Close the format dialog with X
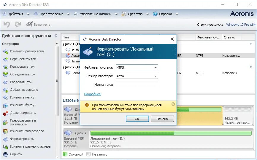 tap(172, 39)
